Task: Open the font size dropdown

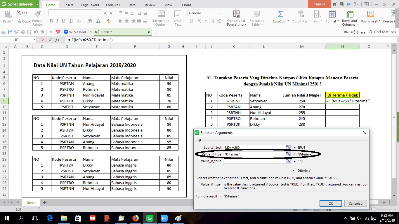Action: coord(100,13)
